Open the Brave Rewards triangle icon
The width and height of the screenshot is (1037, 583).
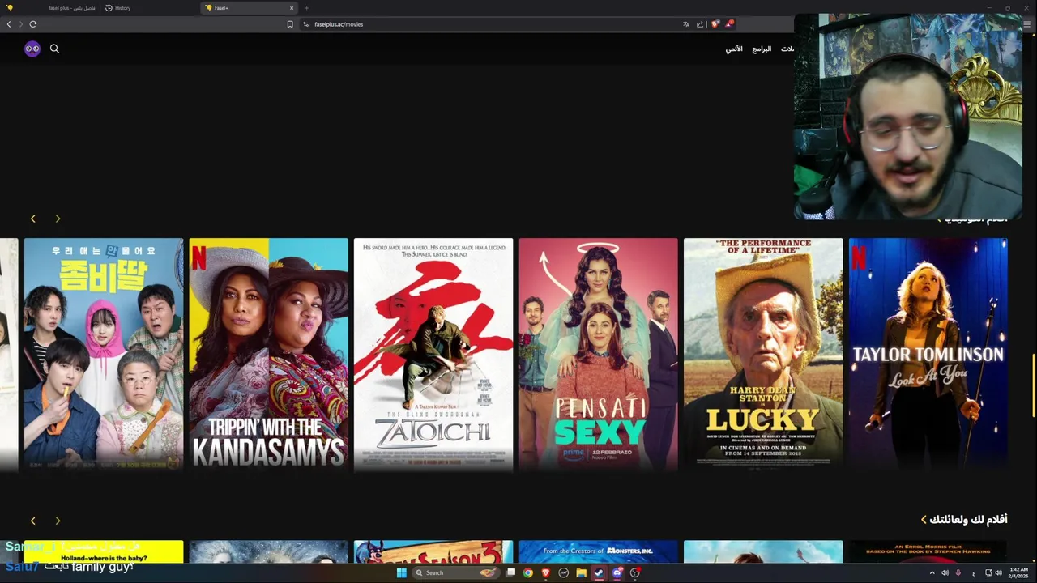click(729, 24)
